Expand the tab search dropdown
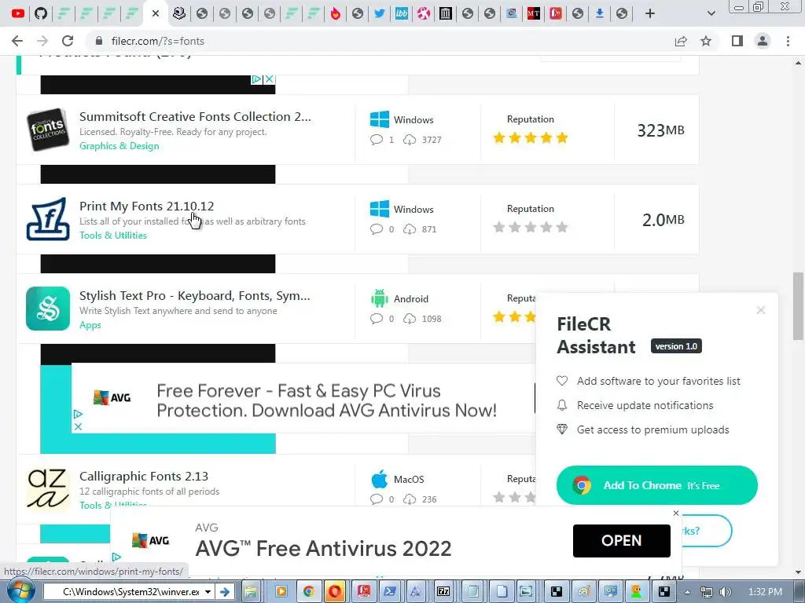Viewport: 805px width, 603px height. (711, 13)
